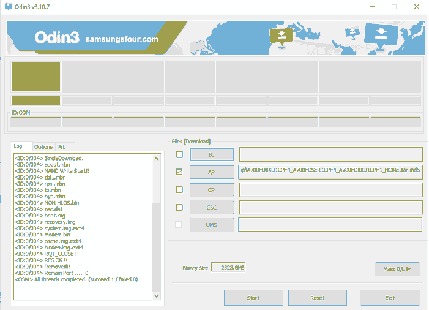Reset the Odin settings

(318, 298)
